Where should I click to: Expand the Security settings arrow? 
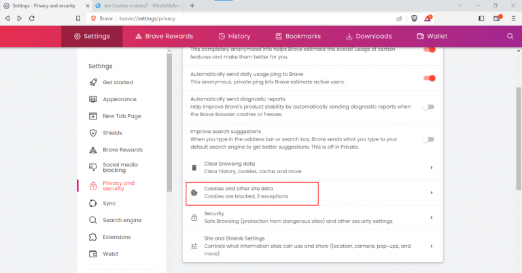(x=432, y=217)
